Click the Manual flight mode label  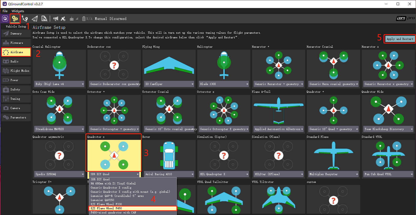[x=101, y=19]
